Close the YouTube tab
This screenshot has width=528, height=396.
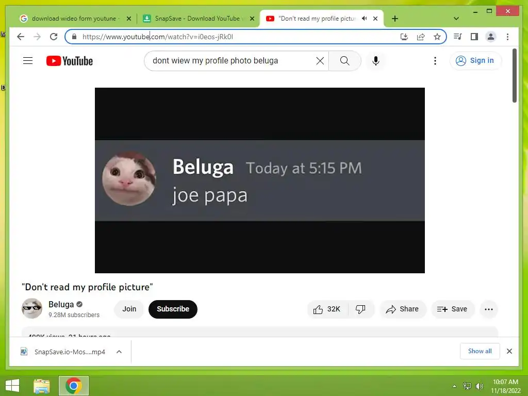click(375, 19)
